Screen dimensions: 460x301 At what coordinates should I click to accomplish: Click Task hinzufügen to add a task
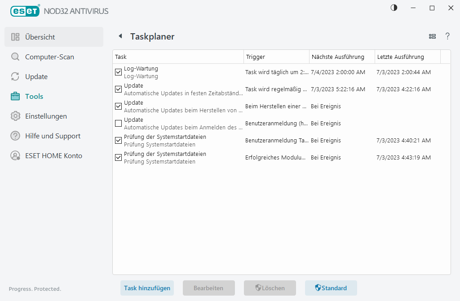[147, 288]
